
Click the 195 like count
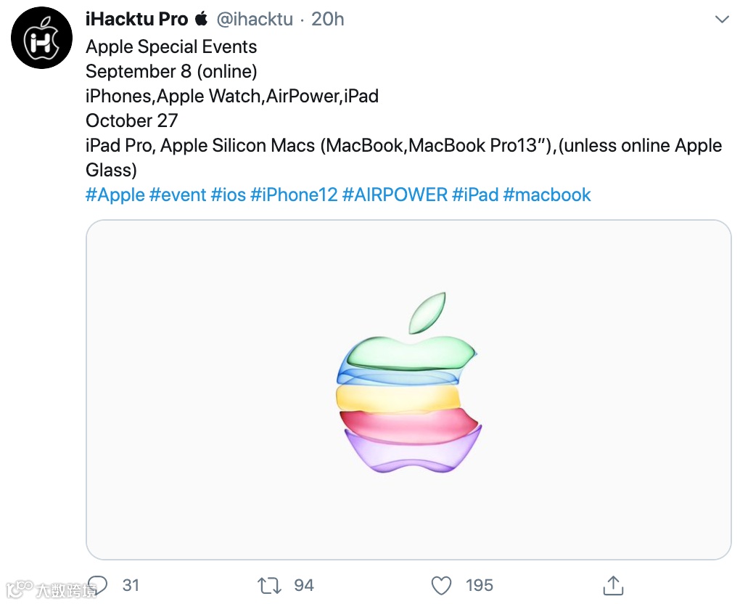click(478, 585)
